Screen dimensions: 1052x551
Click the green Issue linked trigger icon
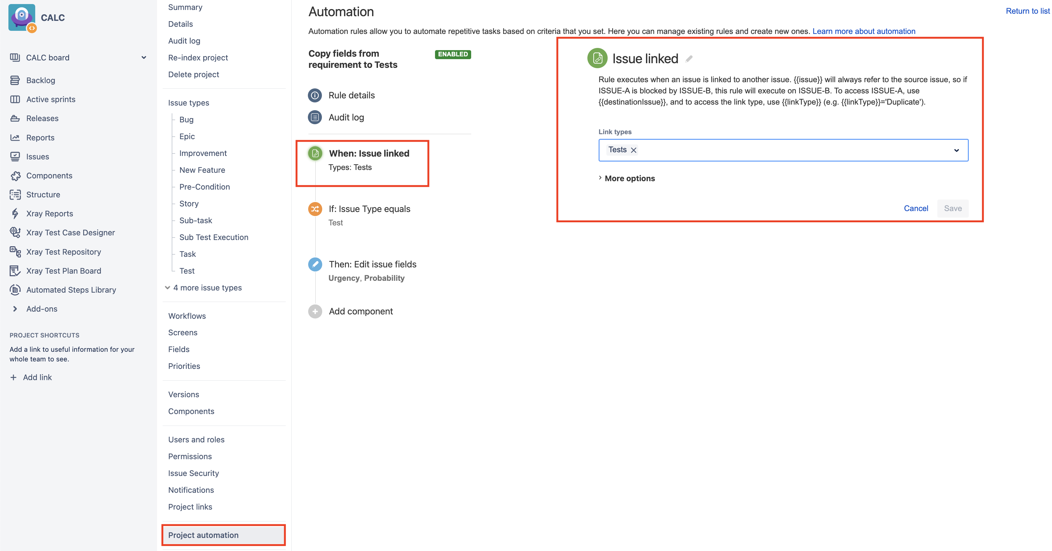tap(315, 153)
